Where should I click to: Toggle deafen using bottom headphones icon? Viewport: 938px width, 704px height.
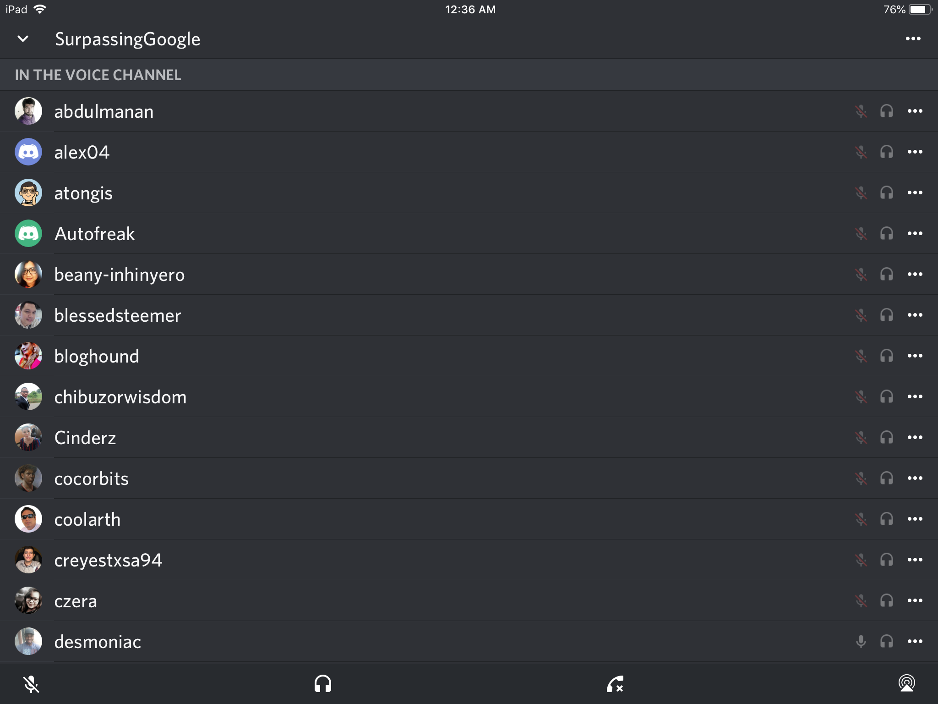coord(323,684)
